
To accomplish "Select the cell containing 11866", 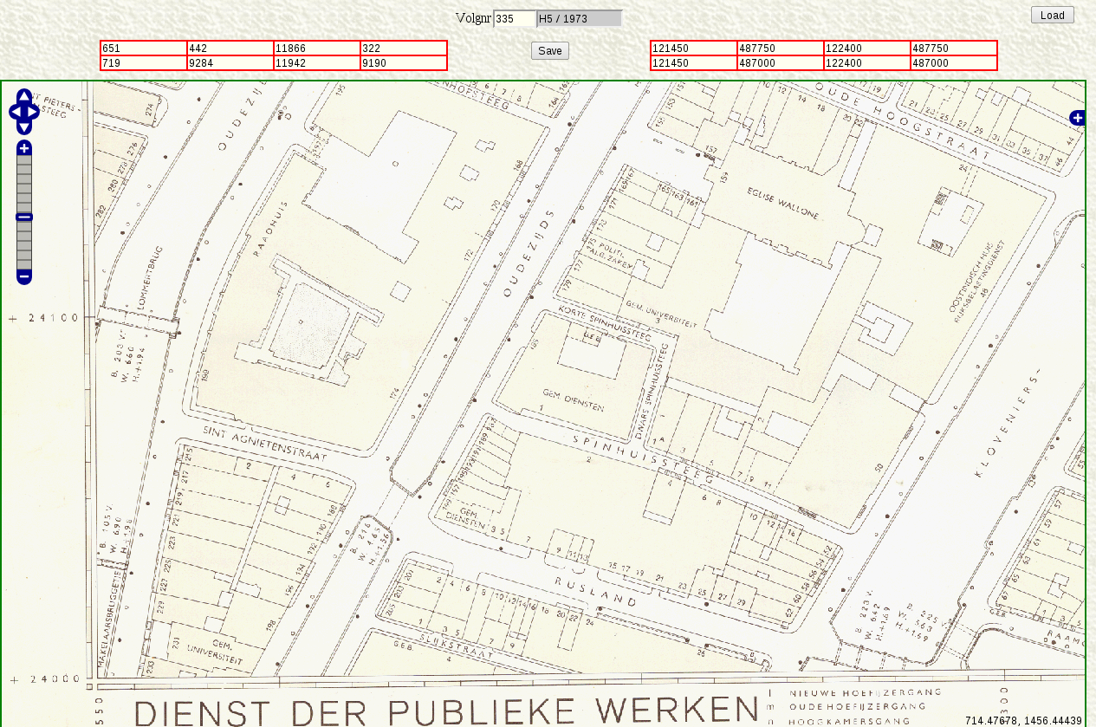I will pyautogui.click(x=317, y=49).
